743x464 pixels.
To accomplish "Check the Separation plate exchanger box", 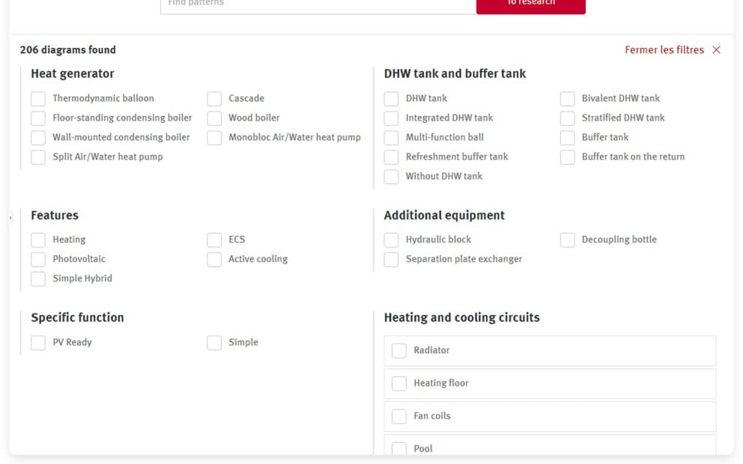I will pos(391,260).
